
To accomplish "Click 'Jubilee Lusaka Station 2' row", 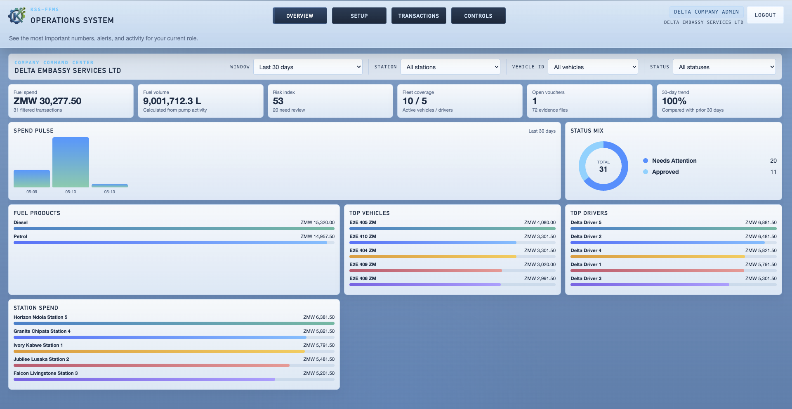I will 174,362.
